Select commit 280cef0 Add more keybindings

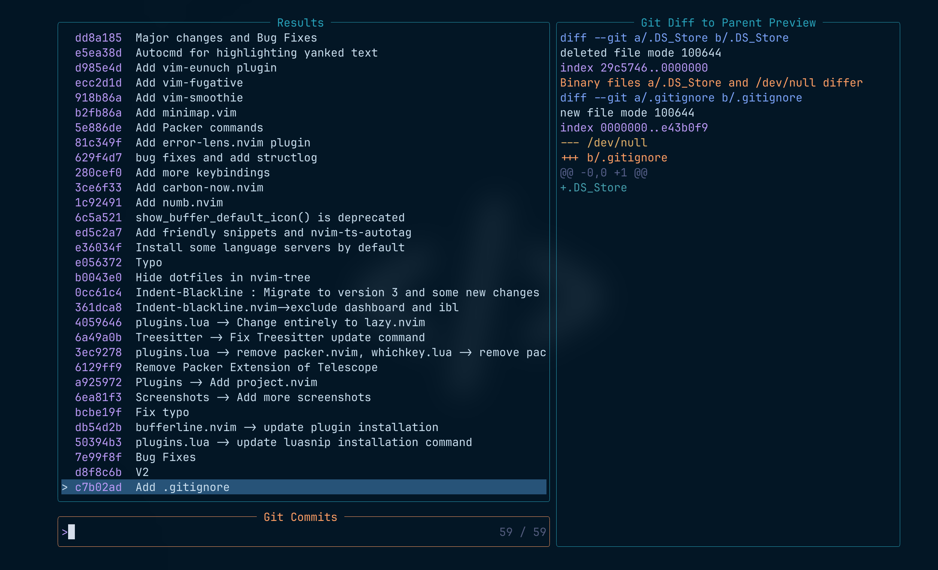(202, 173)
